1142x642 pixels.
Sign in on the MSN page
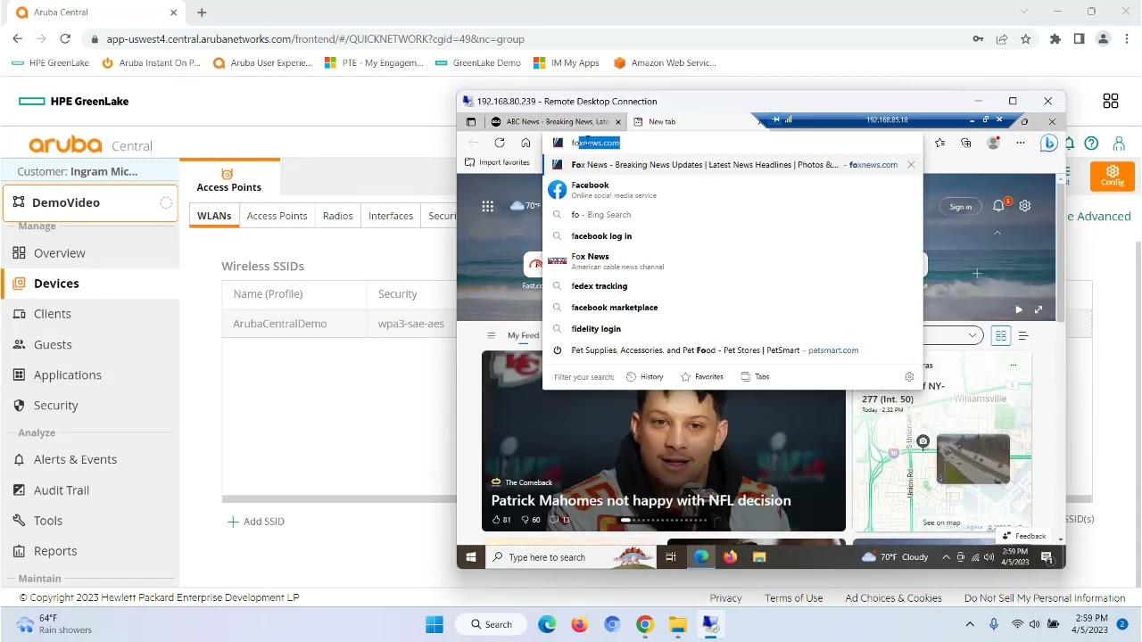(960, 207)
